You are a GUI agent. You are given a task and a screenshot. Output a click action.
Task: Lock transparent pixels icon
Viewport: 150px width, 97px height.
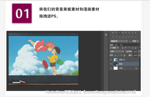116,55
